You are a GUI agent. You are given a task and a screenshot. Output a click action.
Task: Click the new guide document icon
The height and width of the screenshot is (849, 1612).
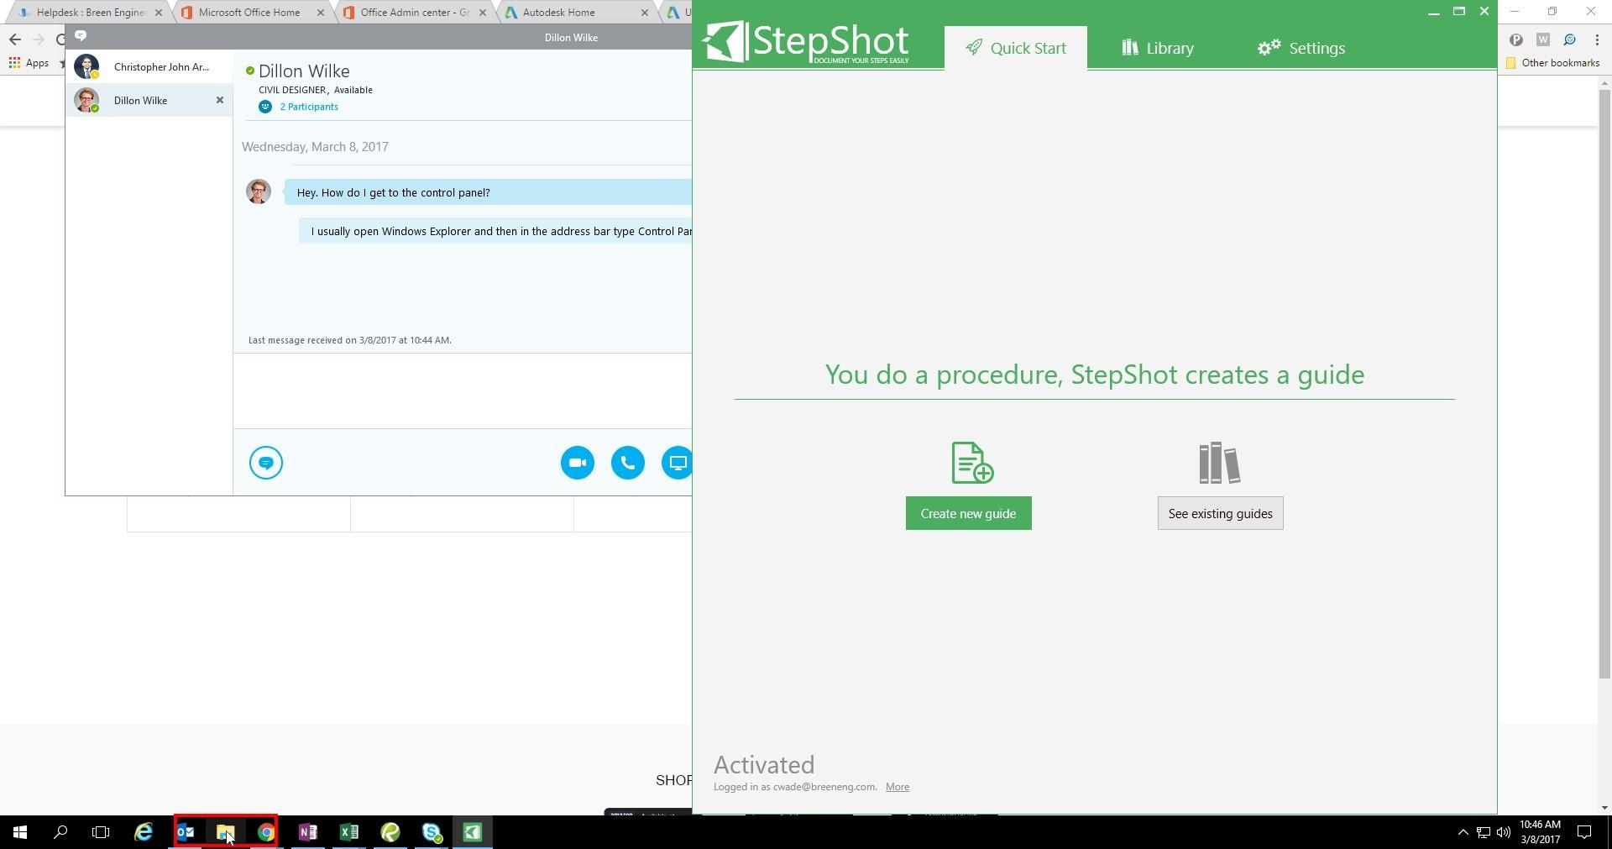(971, 463)
